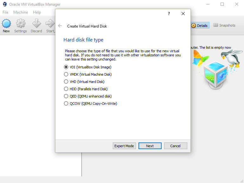The width and height of the screenshot is (244, 183).
Task: Open the Help menu
Action: pos(37,12)
